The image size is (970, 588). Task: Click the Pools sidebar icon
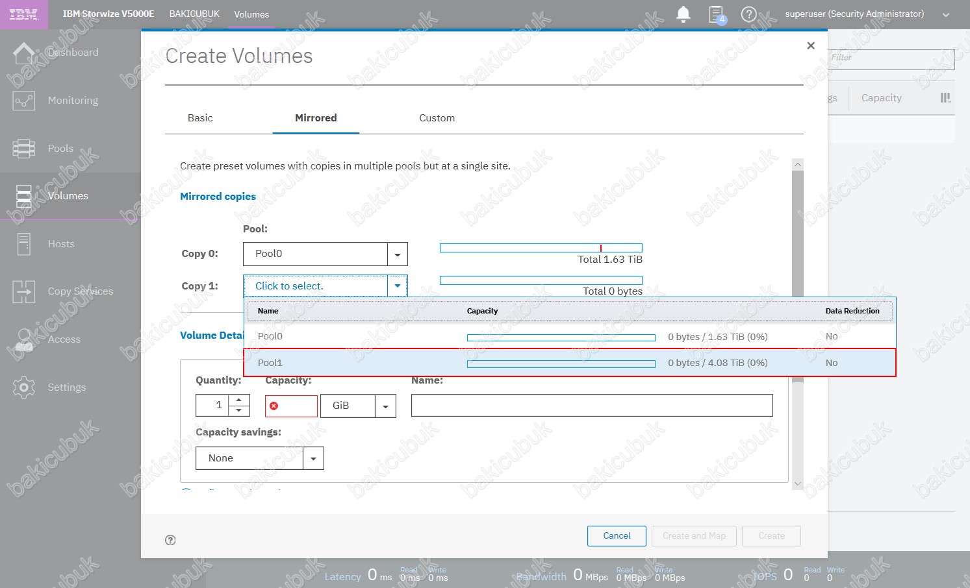[x=24, y=149]
